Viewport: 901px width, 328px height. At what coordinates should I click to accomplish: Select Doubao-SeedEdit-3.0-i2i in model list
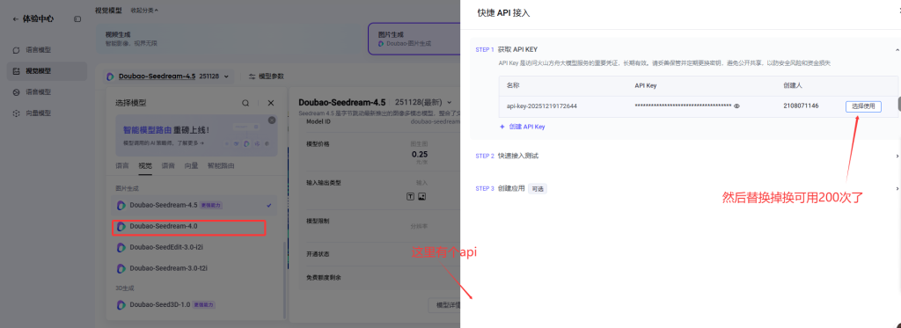194,247
